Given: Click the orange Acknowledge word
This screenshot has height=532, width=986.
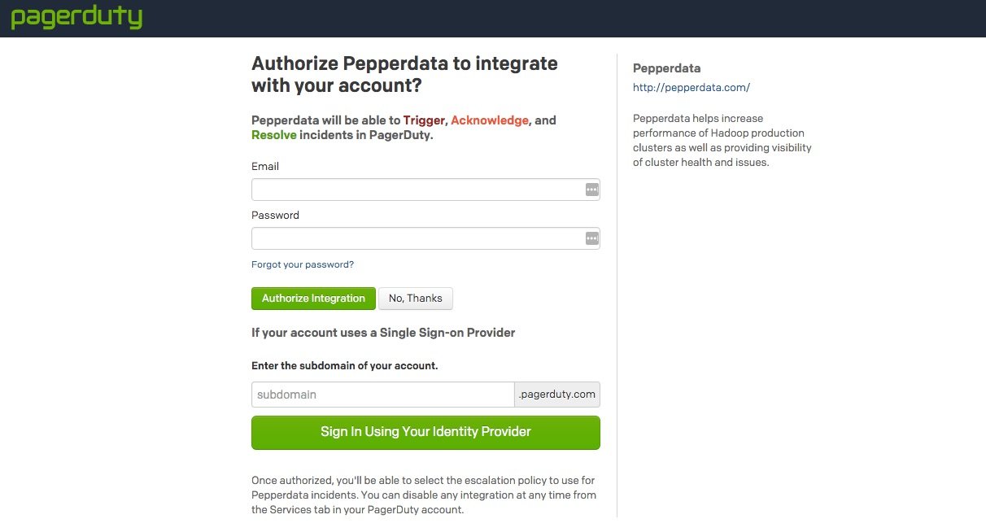Looking at the screenshot, I should point(490,120).
